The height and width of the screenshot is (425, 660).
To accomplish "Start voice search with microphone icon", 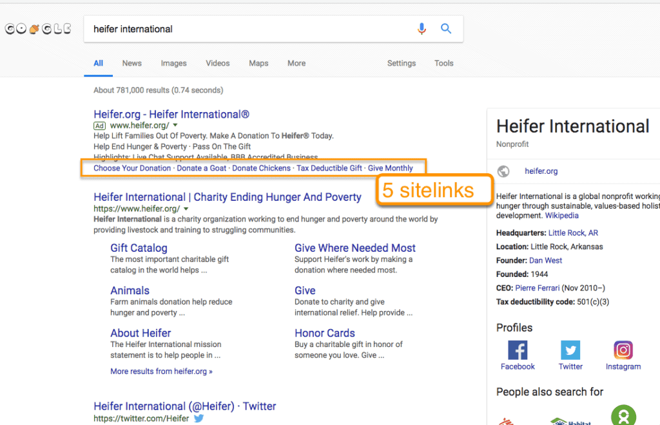I will (422, 28).
